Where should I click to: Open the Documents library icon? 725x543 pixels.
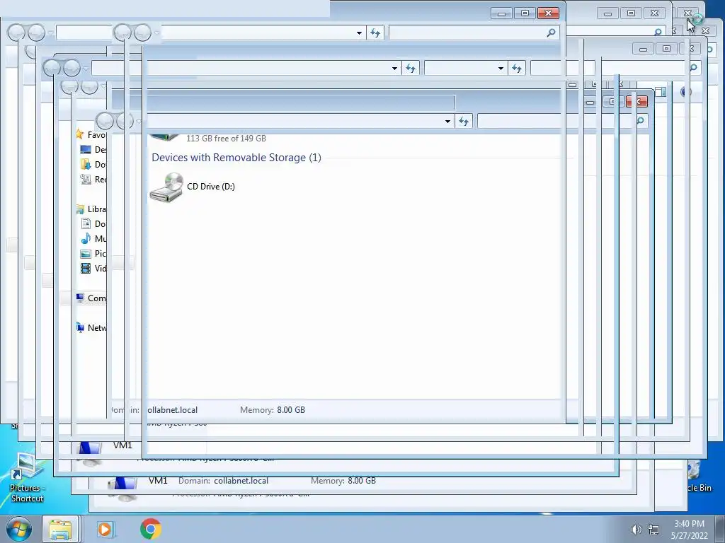tap(86, 224)
